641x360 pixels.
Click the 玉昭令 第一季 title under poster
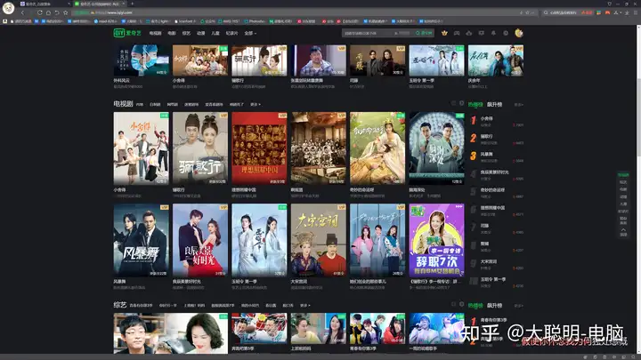pos(244,281)
